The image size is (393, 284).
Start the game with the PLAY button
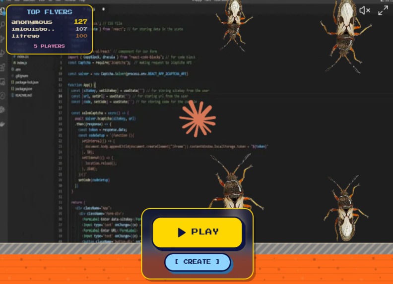click(x=197, y=232)
